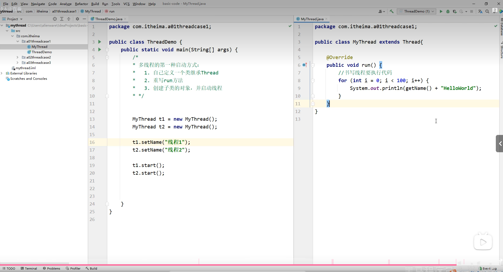The image size is (503, 272).
Task: Open the translate icon in toolbar
Action: tap(480, 11)
